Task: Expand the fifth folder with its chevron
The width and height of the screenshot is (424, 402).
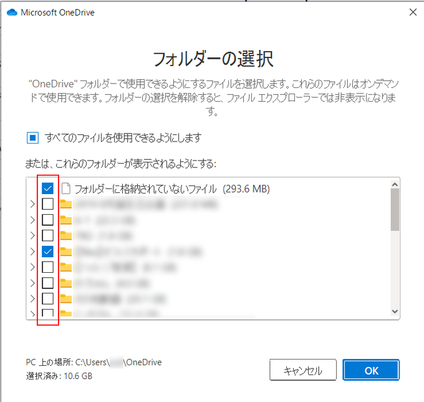Action: [x=32, y=267]
